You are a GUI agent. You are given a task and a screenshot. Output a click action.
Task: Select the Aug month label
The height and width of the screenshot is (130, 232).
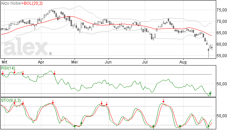click(183, 62)
